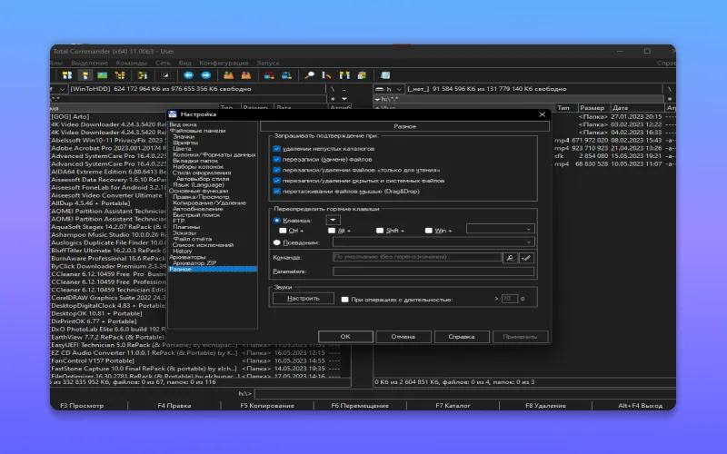Screen dimensions: 727x454
Task: Click the magnifier search icon in main toolbar
Action: tap(309, 75)
